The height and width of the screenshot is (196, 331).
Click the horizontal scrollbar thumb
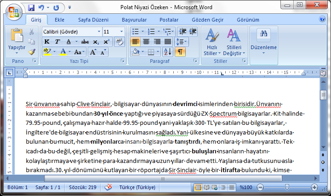coord(163,179)
